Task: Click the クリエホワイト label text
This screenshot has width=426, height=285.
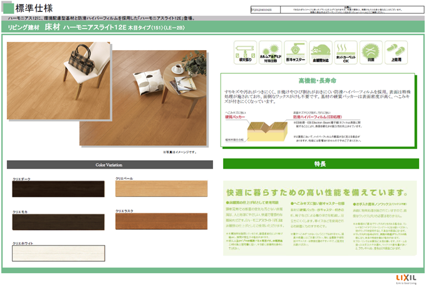Action: tap(23, 243)
